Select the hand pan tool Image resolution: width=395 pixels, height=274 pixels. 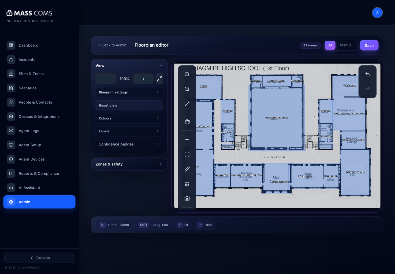coord(187,122)
